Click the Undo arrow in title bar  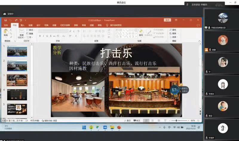click(x=11, y=20)
